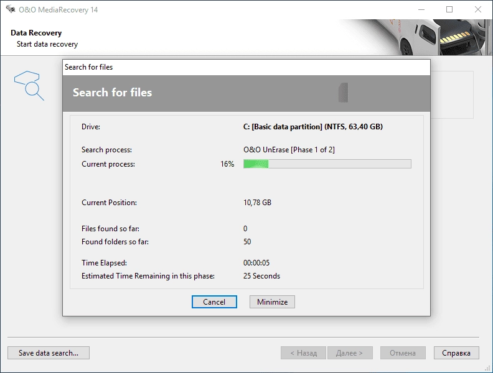493x373 pixels.
Task: Click the '25 Seconds' remaining time value
Action: 261,276
